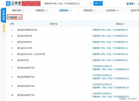This screenshot has height=101, width=139.
Task: Open the 梅赛德斯-奔驰 sales company link in row 7
Action: tap(111, 69)
